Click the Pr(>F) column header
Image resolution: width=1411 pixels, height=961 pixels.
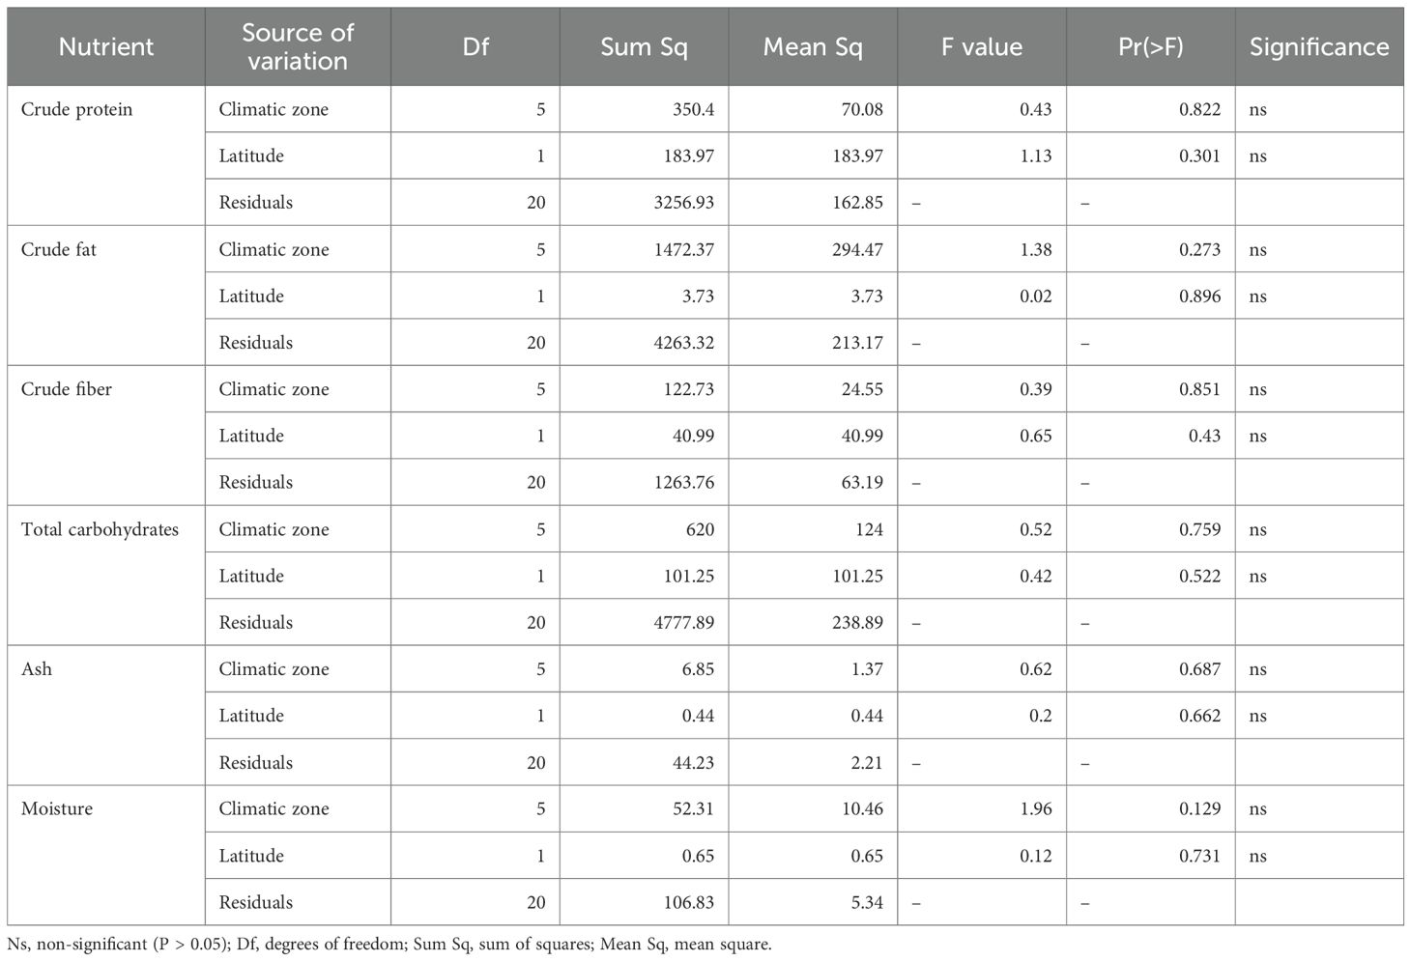[x=1150, y=46]
